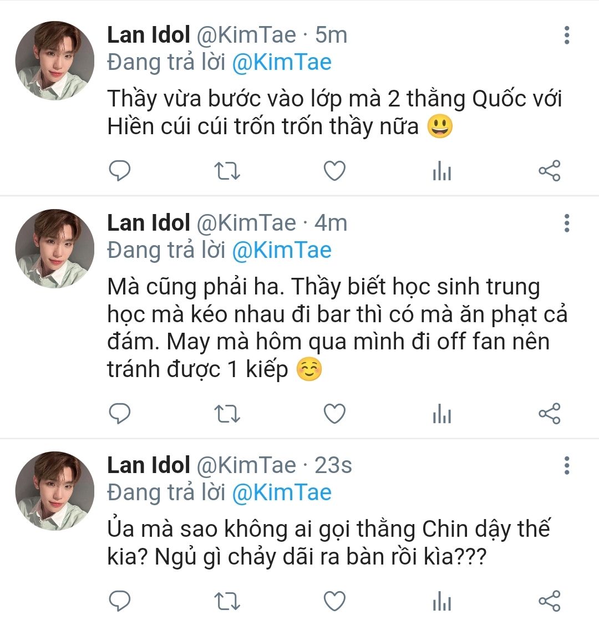Open the more options menu on 5m tweet
This screenshot has width=599, height=620.
tap(566, 35)
